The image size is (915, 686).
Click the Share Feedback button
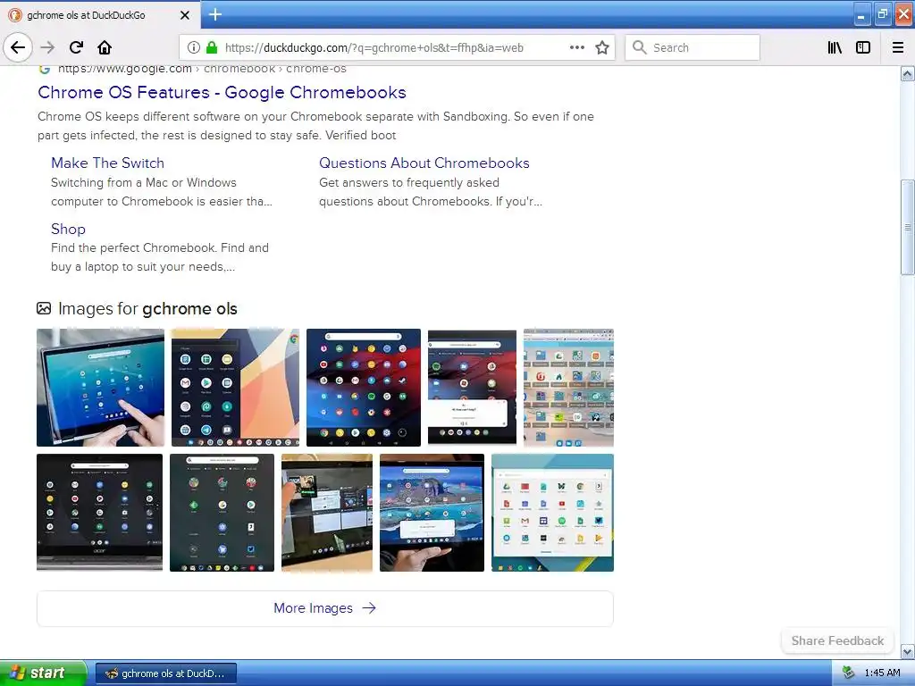[837, 640]
